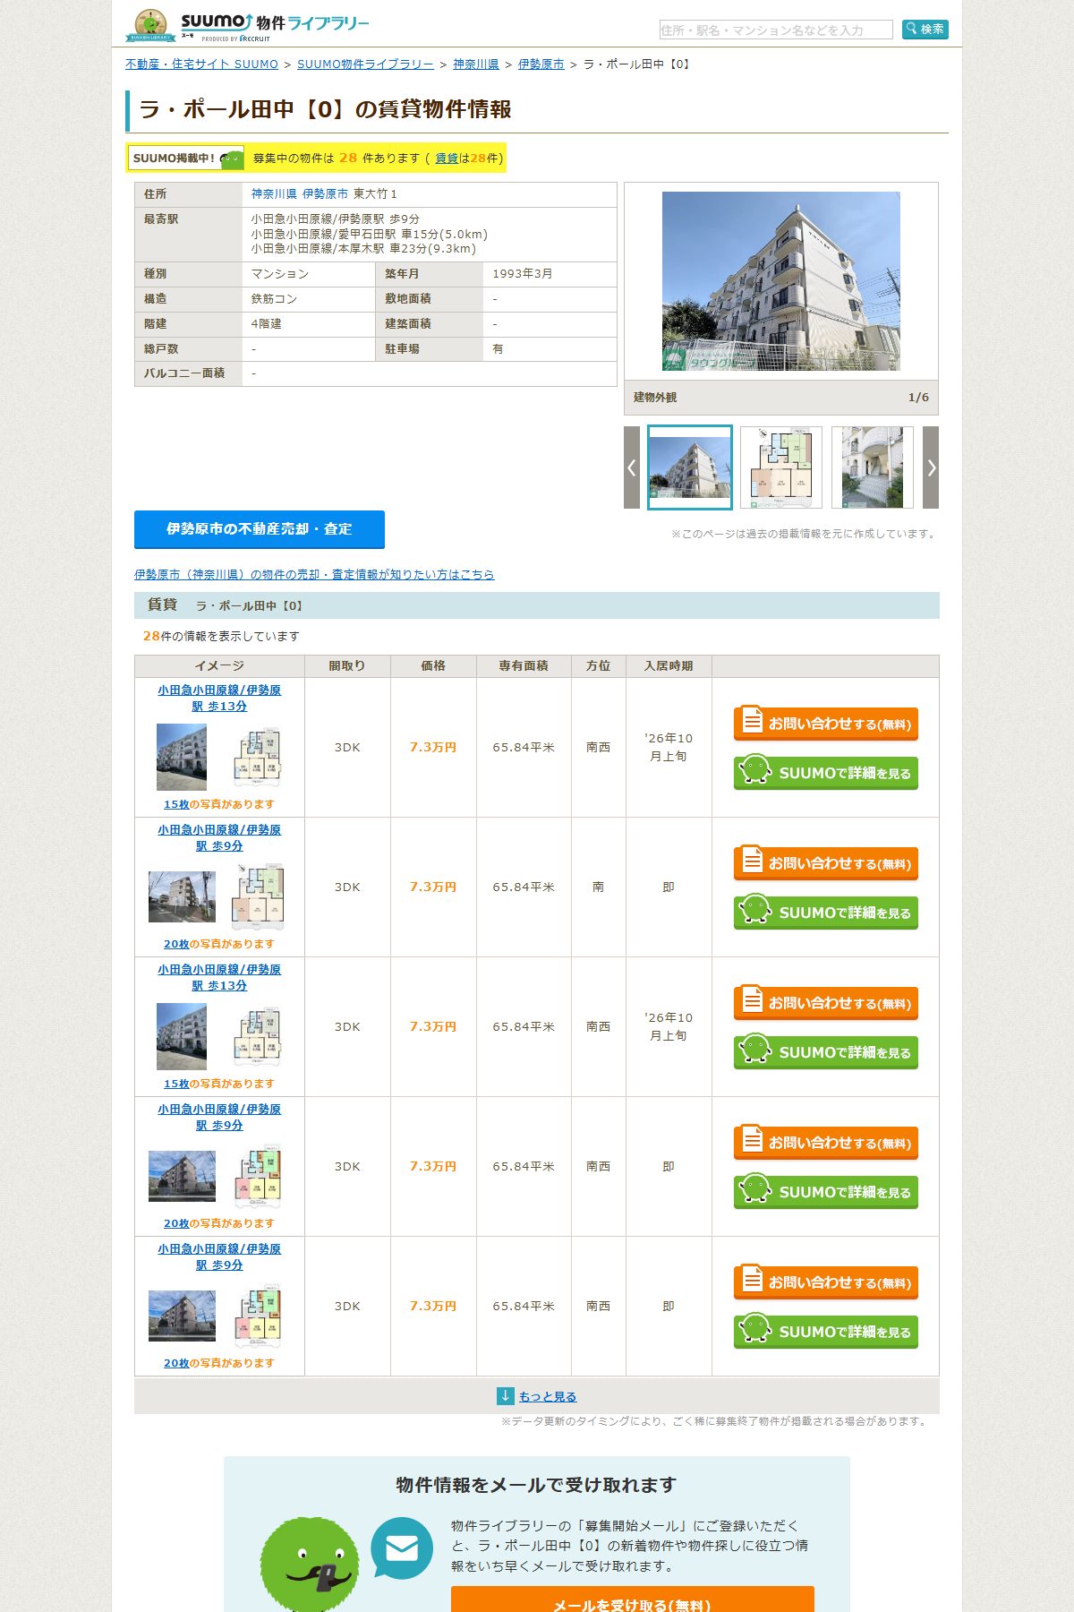Open the SUUMO物件ライブラリー breadcrumb link

[x=365, y=64]
